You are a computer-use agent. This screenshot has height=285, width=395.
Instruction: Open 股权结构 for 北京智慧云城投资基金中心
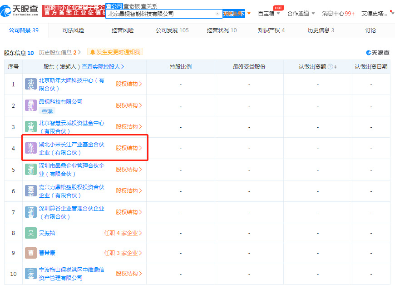[x=129, y=127]
